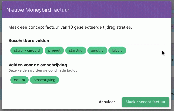Select the 'start- / eindtijd' field chip
This screenshot has width=174, height=111.
(x=27, y=51)
